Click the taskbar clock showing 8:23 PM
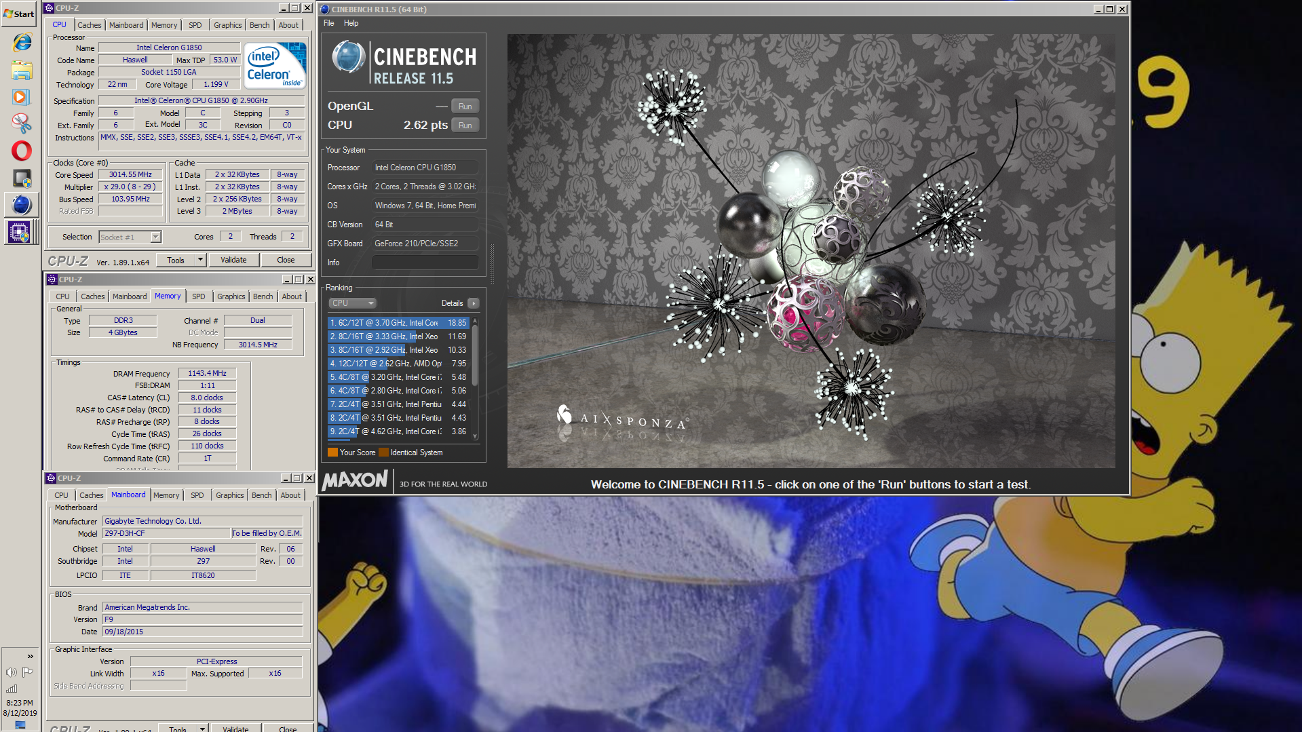This screenshot has height=732, width=1302. point(20,708)
